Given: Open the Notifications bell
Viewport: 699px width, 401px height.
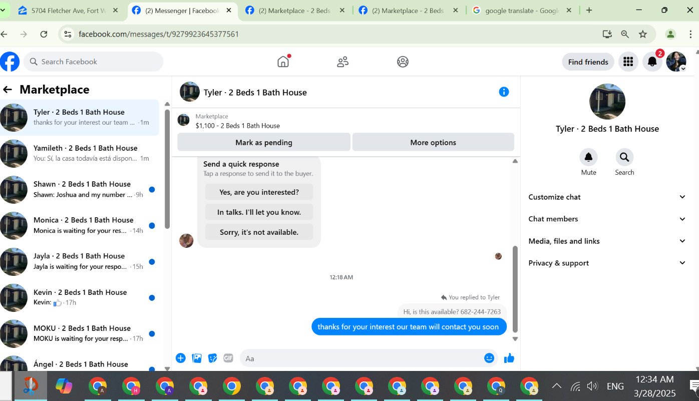Looking at the screenshot, I should (x=652, y=62).
